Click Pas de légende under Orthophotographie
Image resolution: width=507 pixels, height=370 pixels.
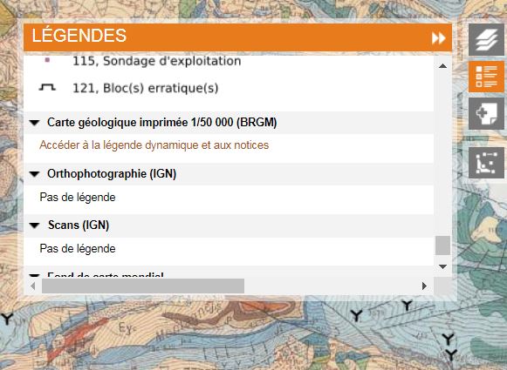pyautogui.click(x=78, y=197)
